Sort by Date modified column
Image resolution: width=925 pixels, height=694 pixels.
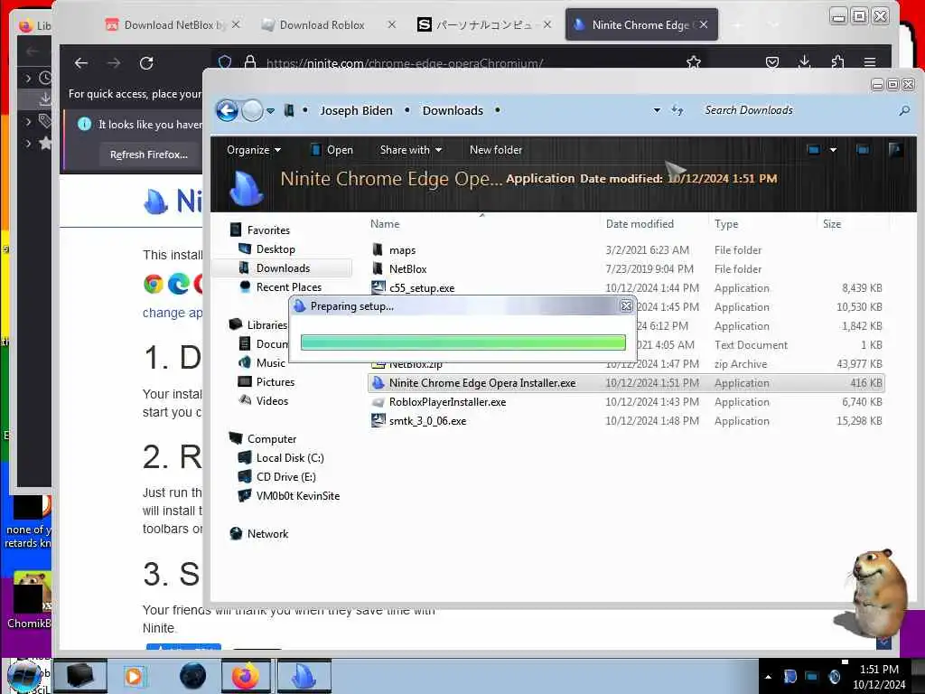pos(640,224)
